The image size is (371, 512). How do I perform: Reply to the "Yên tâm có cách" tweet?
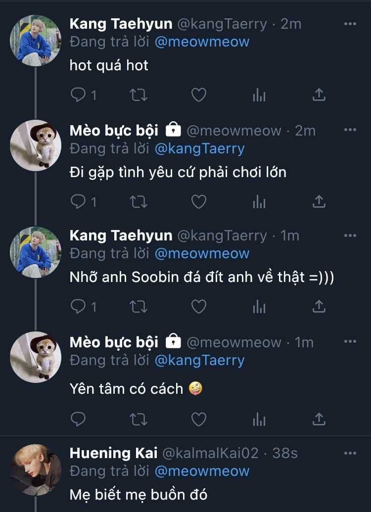coord(78,419)
